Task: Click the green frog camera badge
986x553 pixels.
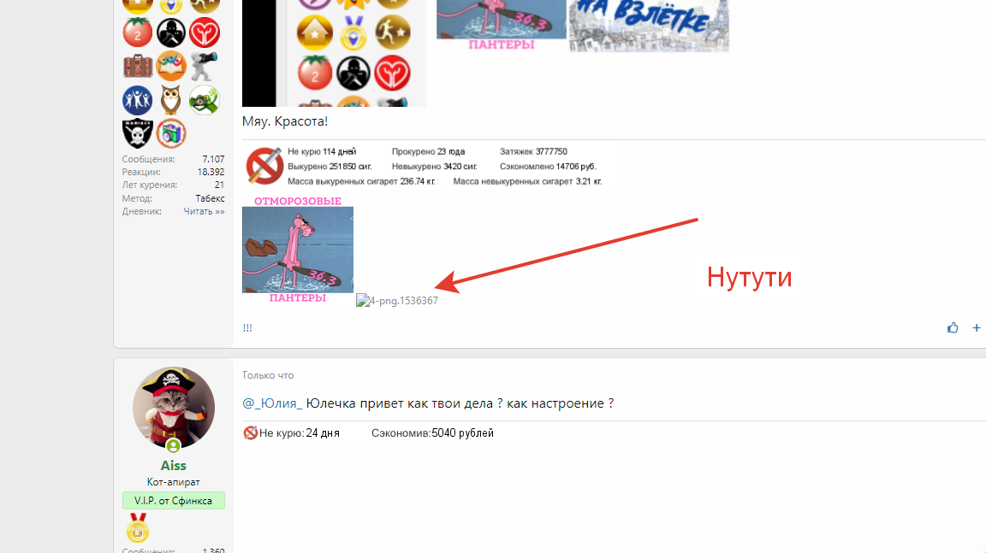Action: pos(205,100)
